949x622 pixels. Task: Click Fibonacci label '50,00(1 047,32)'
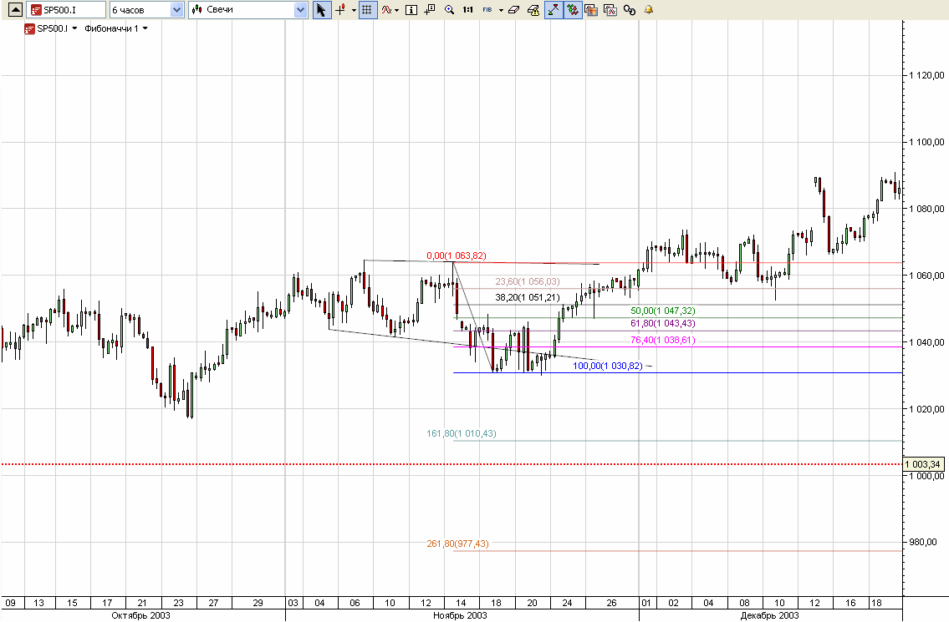[x=663, y=311]
